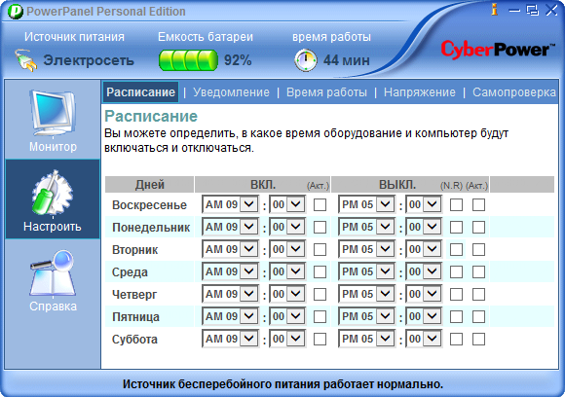Open the Время работы tab
The image size is (565, 397).
point(326,92)
